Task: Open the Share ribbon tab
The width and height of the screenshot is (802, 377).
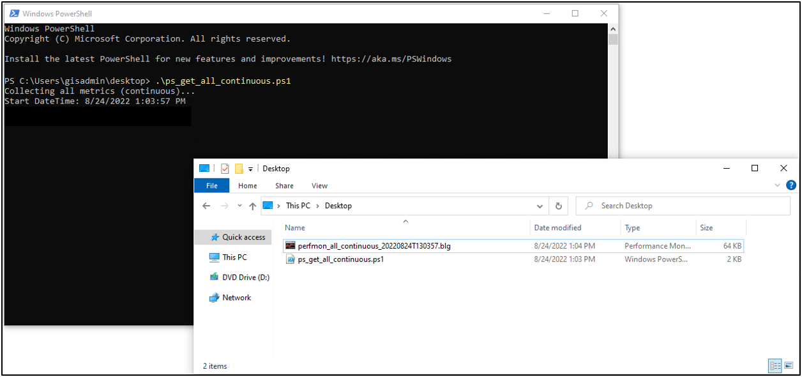Action: (284, 186)
